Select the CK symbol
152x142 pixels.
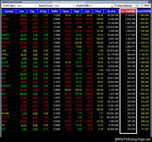coord(3,125)
